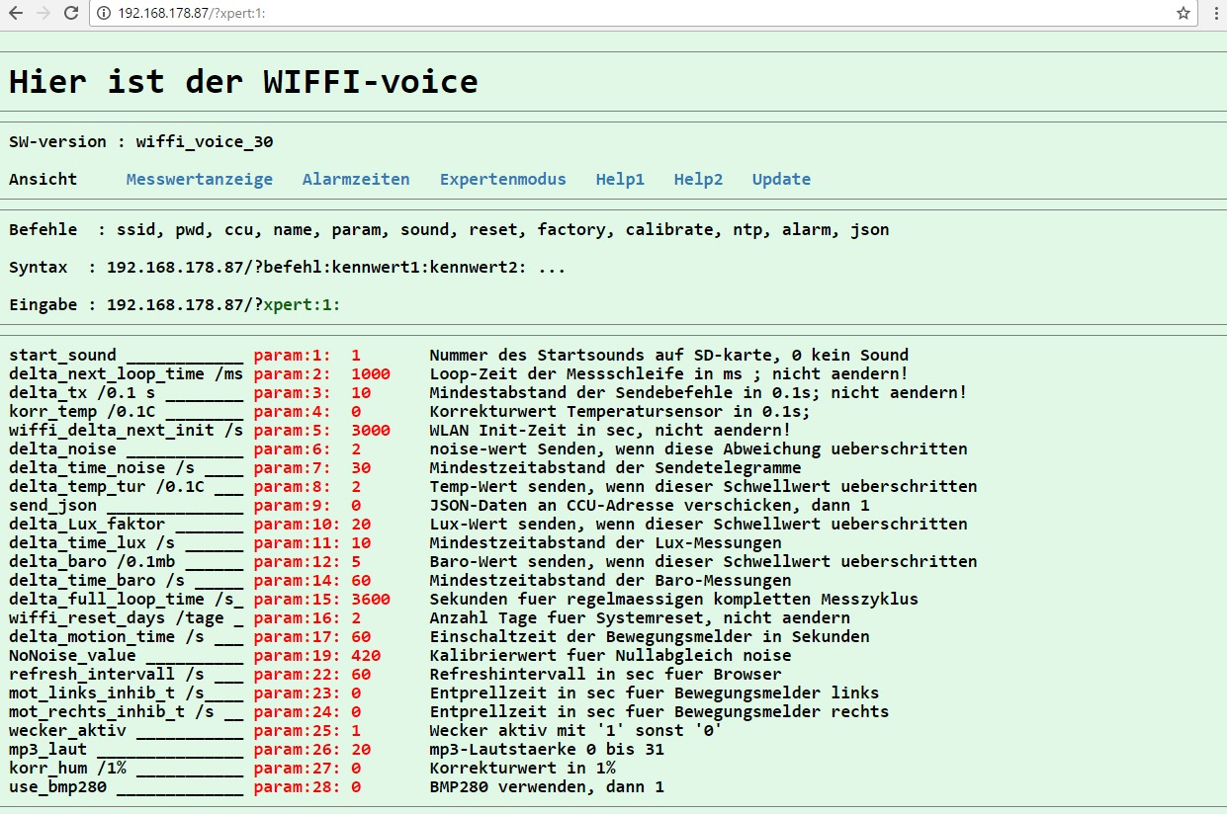
Task: Click description 'BMP280 verwenden, dann 1'
Action: [x=547, y=786]
